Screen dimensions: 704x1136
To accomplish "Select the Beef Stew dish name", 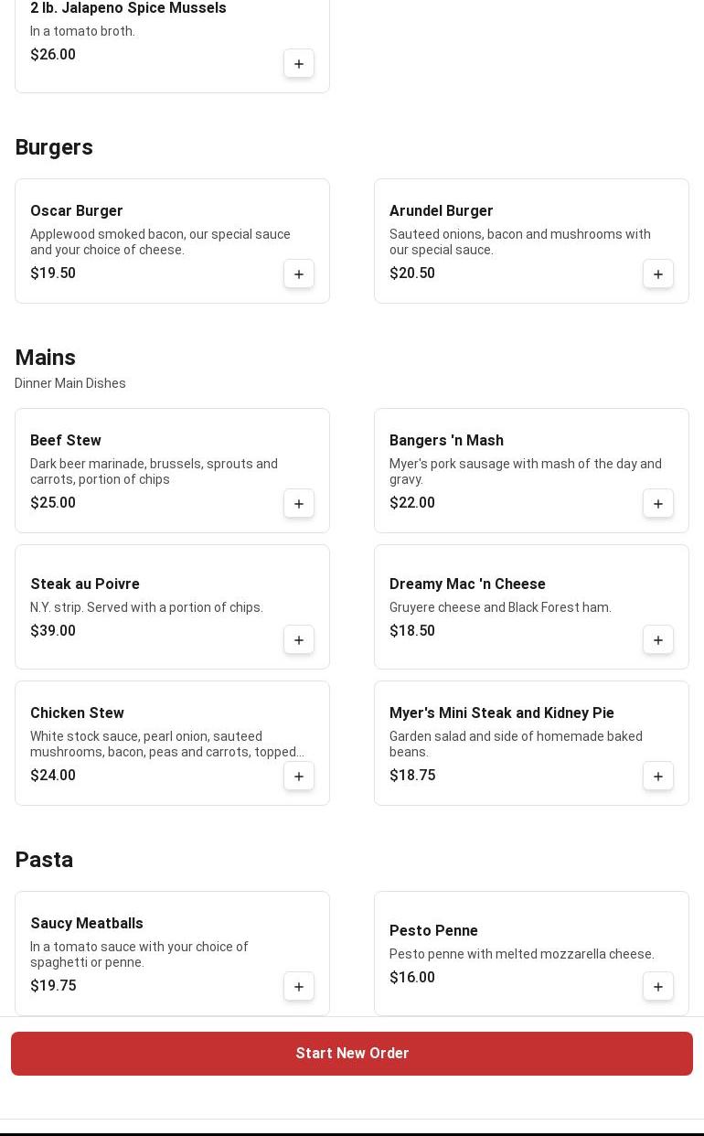I will [x=66, y=441].
